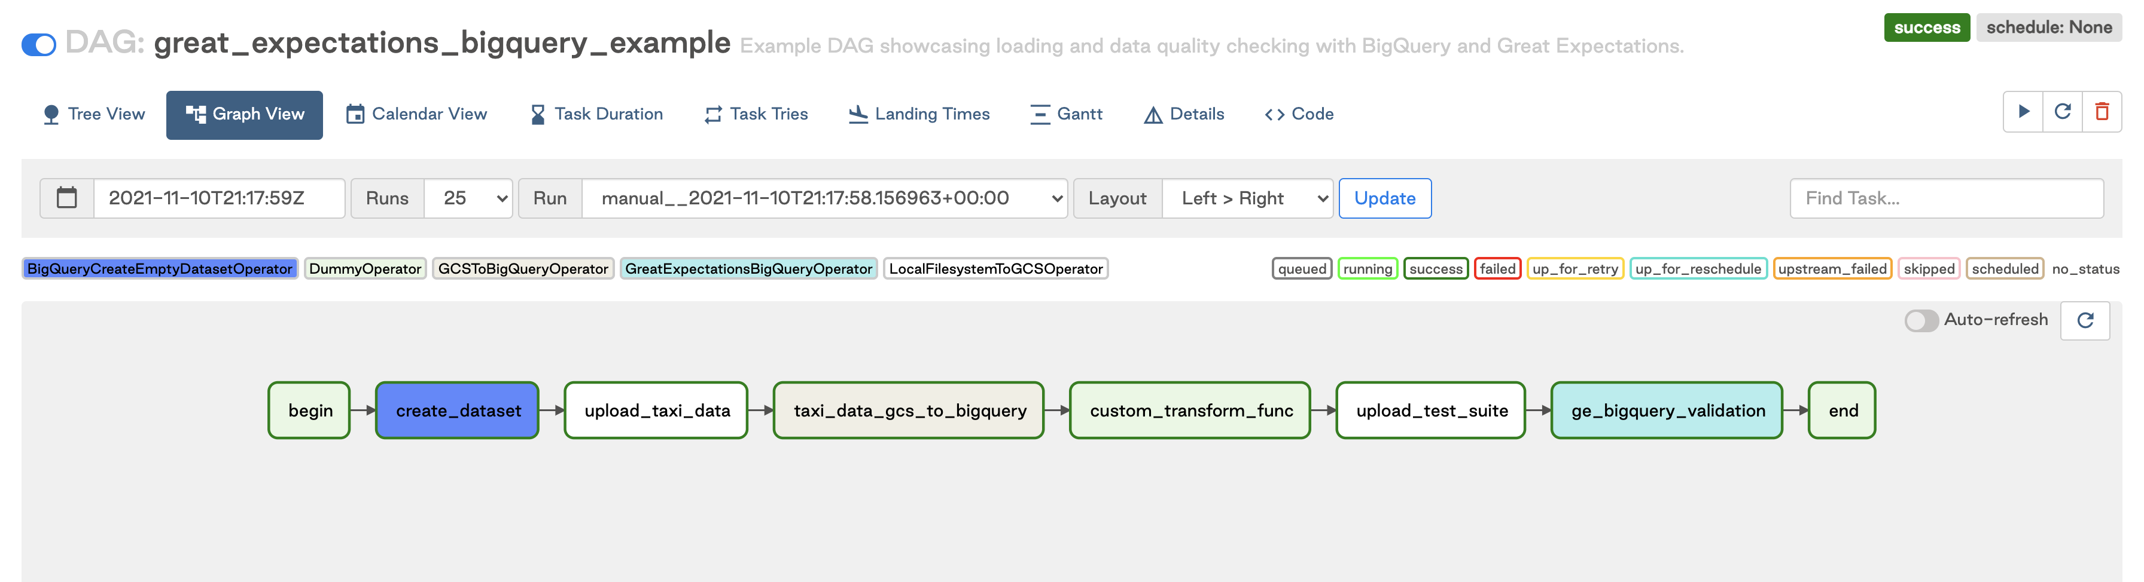Open the Code tab

coord(1298,114)
